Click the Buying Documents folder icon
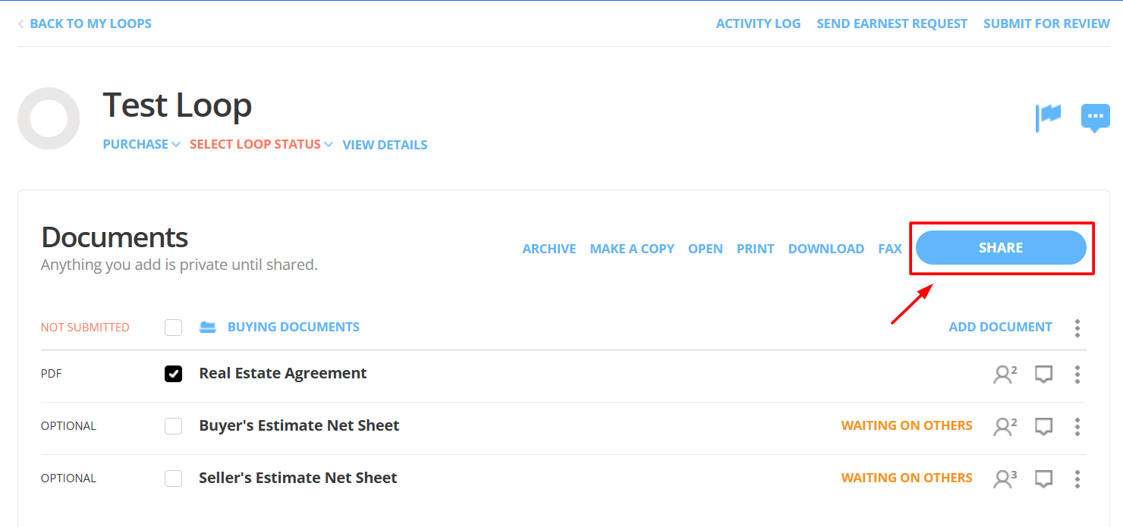The height and width of the screenshot is (527, 1123). click(x=207, y=328)
